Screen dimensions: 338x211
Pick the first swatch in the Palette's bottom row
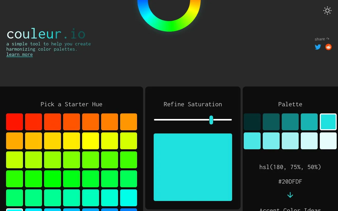[252, 141]
